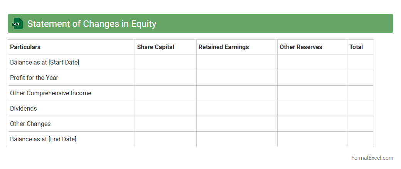Click Total cell in Balance as at End Date row

click(x=360, y=139)
